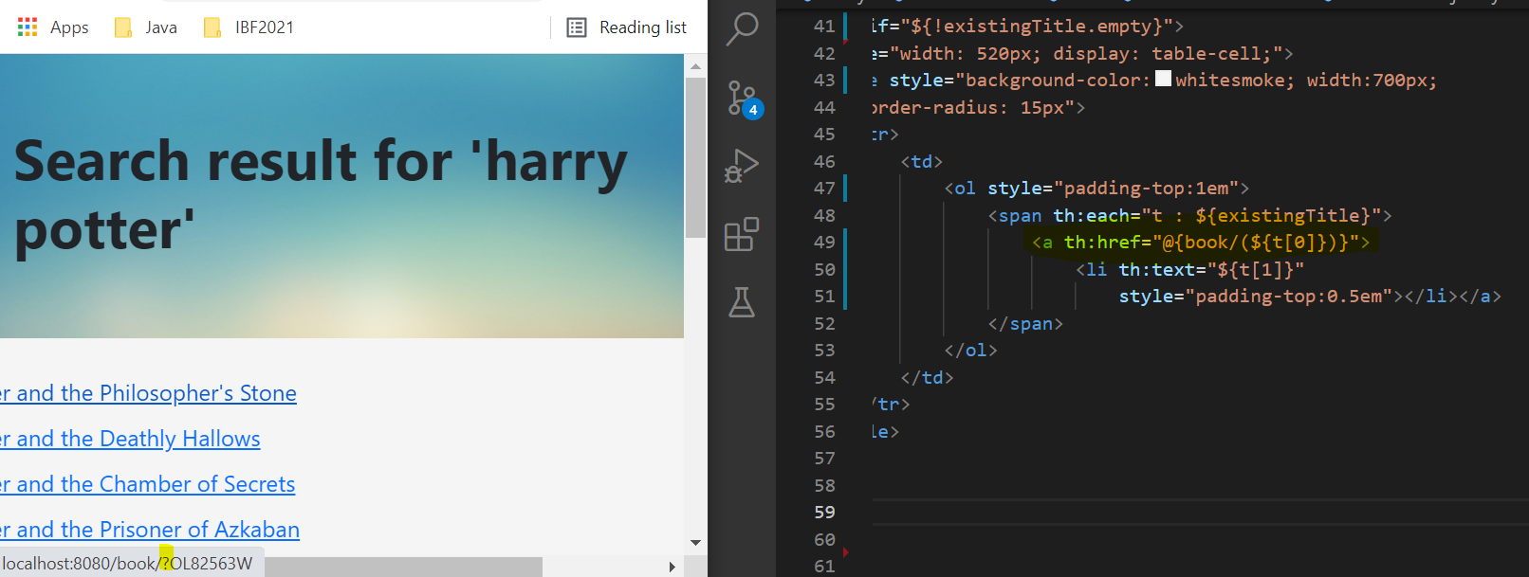Click the browser vertical scrollbar up arrow
The image size is (1529, 577).
pos(695,66)
